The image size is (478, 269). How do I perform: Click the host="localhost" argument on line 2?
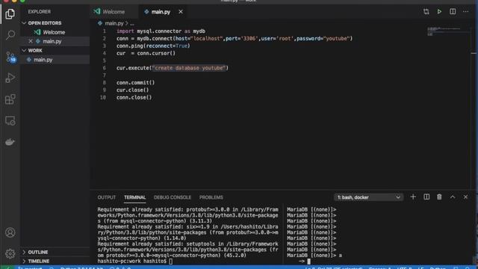coord(199,39)
